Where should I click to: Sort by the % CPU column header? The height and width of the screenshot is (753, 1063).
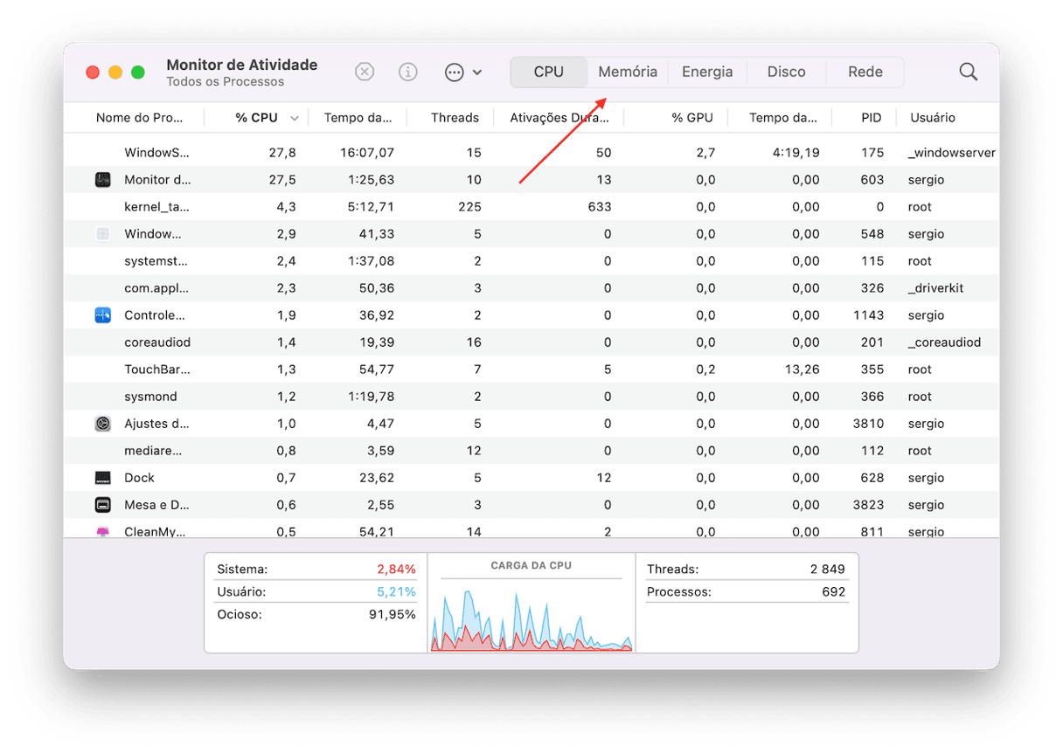click(256, 118)
